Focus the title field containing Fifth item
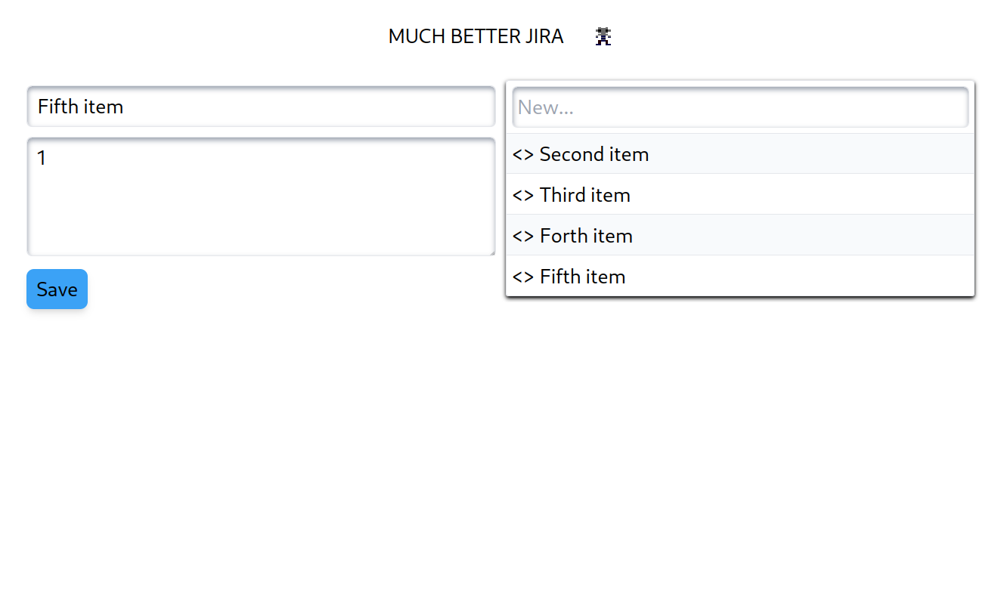998x594 pixels. tap(261, 107)
